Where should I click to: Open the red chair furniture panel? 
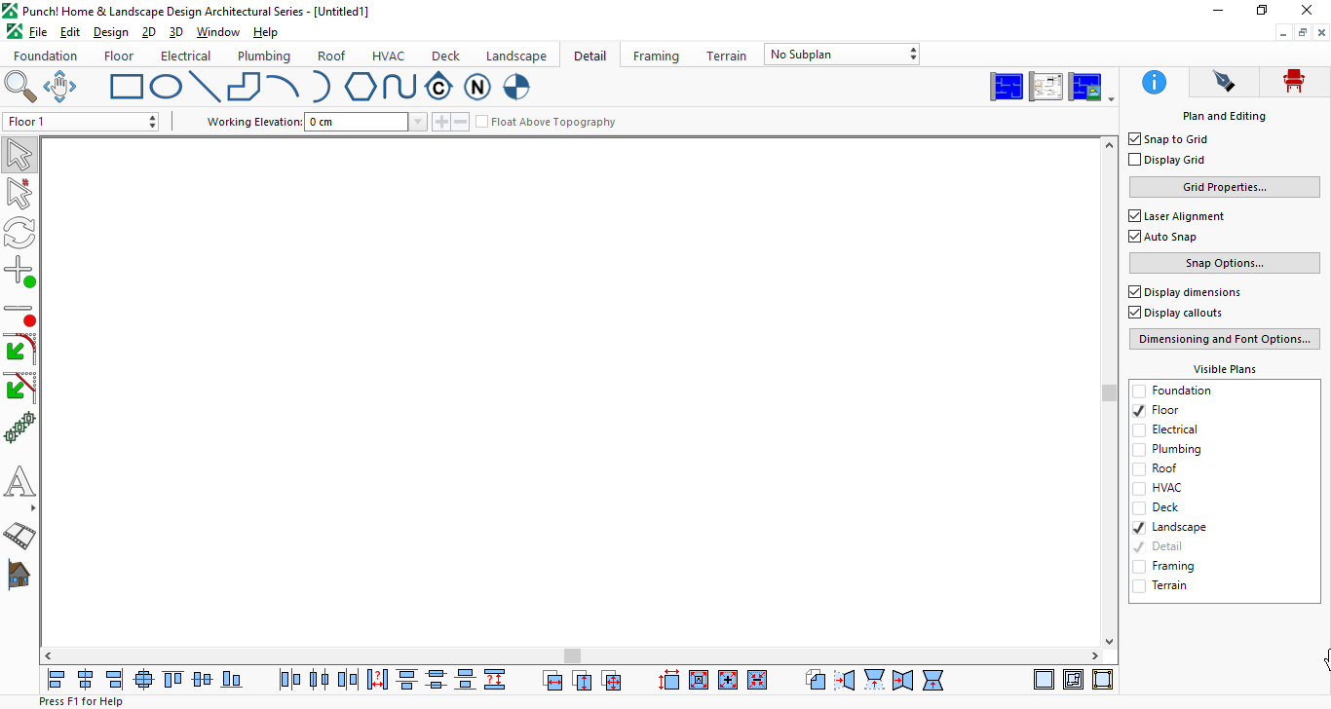(1294, 82)
